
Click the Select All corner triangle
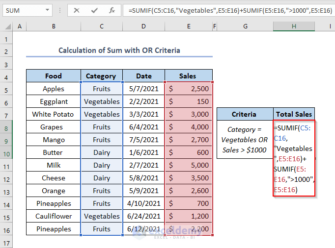pos(8,26)
